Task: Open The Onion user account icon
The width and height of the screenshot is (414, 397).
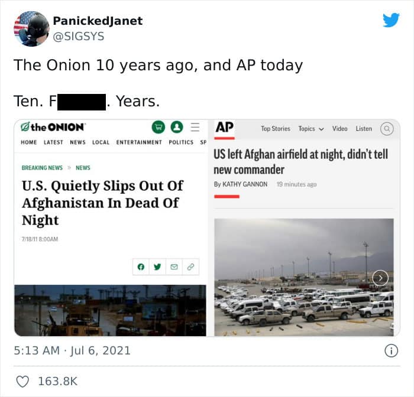Action: click(177, 127)
